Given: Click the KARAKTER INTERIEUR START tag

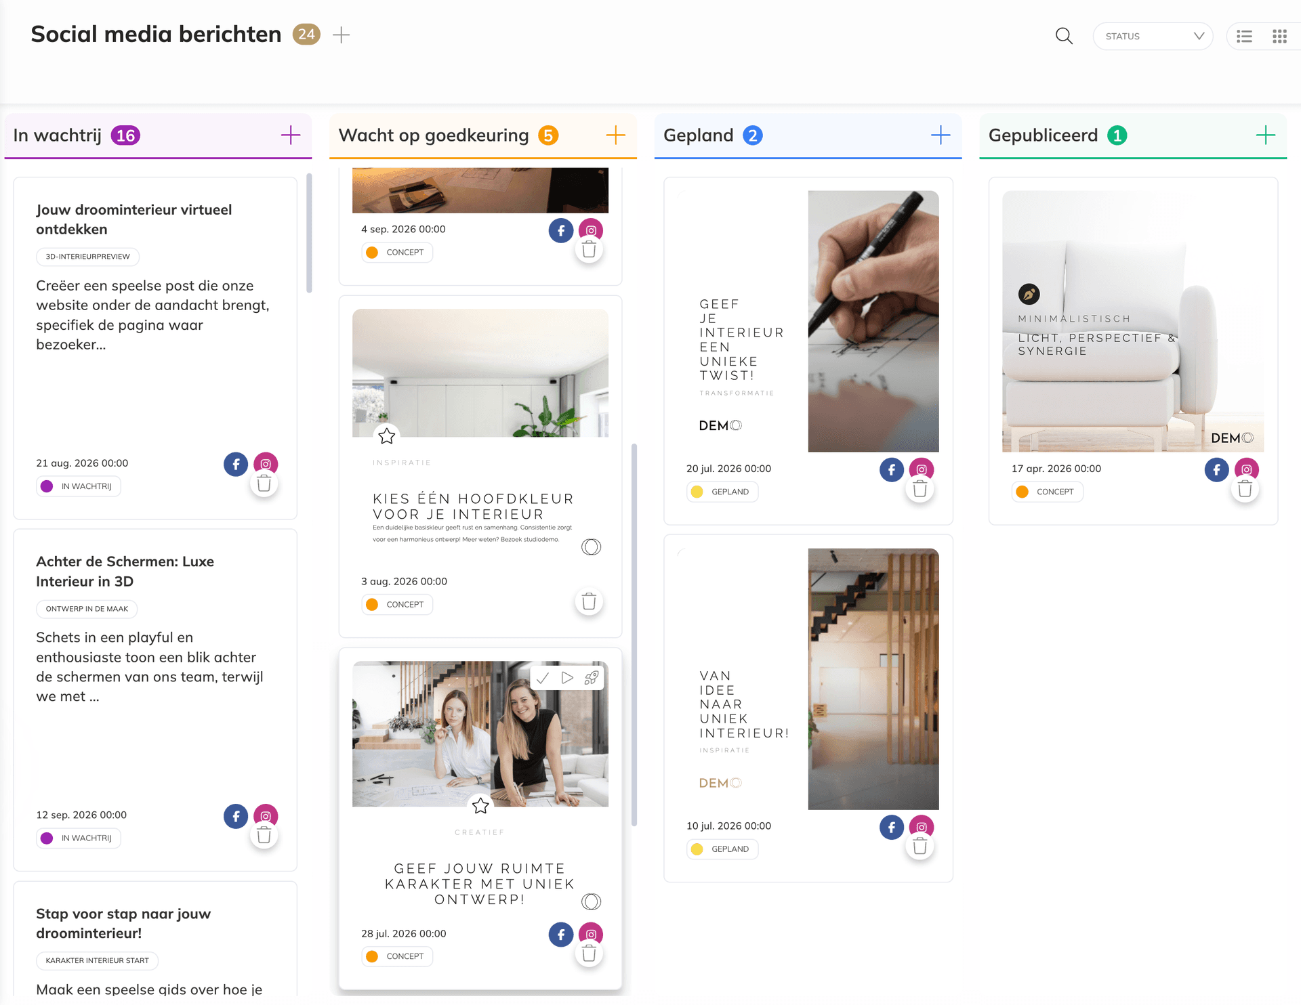Looking at the screenshot, I should pyautogui.click(x=97, y=960).
